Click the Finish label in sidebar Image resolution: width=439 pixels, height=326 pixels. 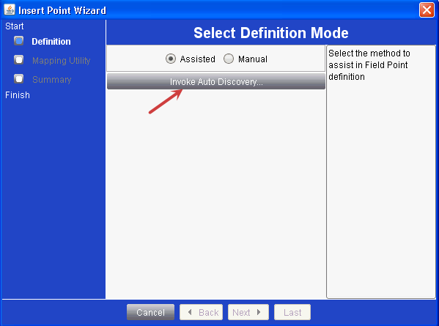coord(18,95)
